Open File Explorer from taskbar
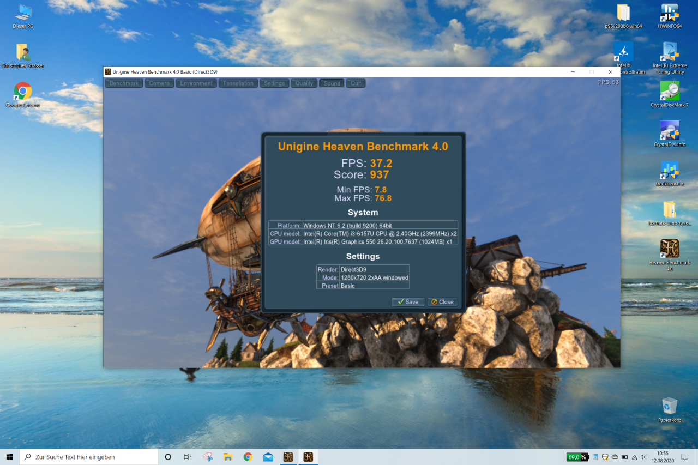The image size is (698, 465). click(x=228, y=457)
